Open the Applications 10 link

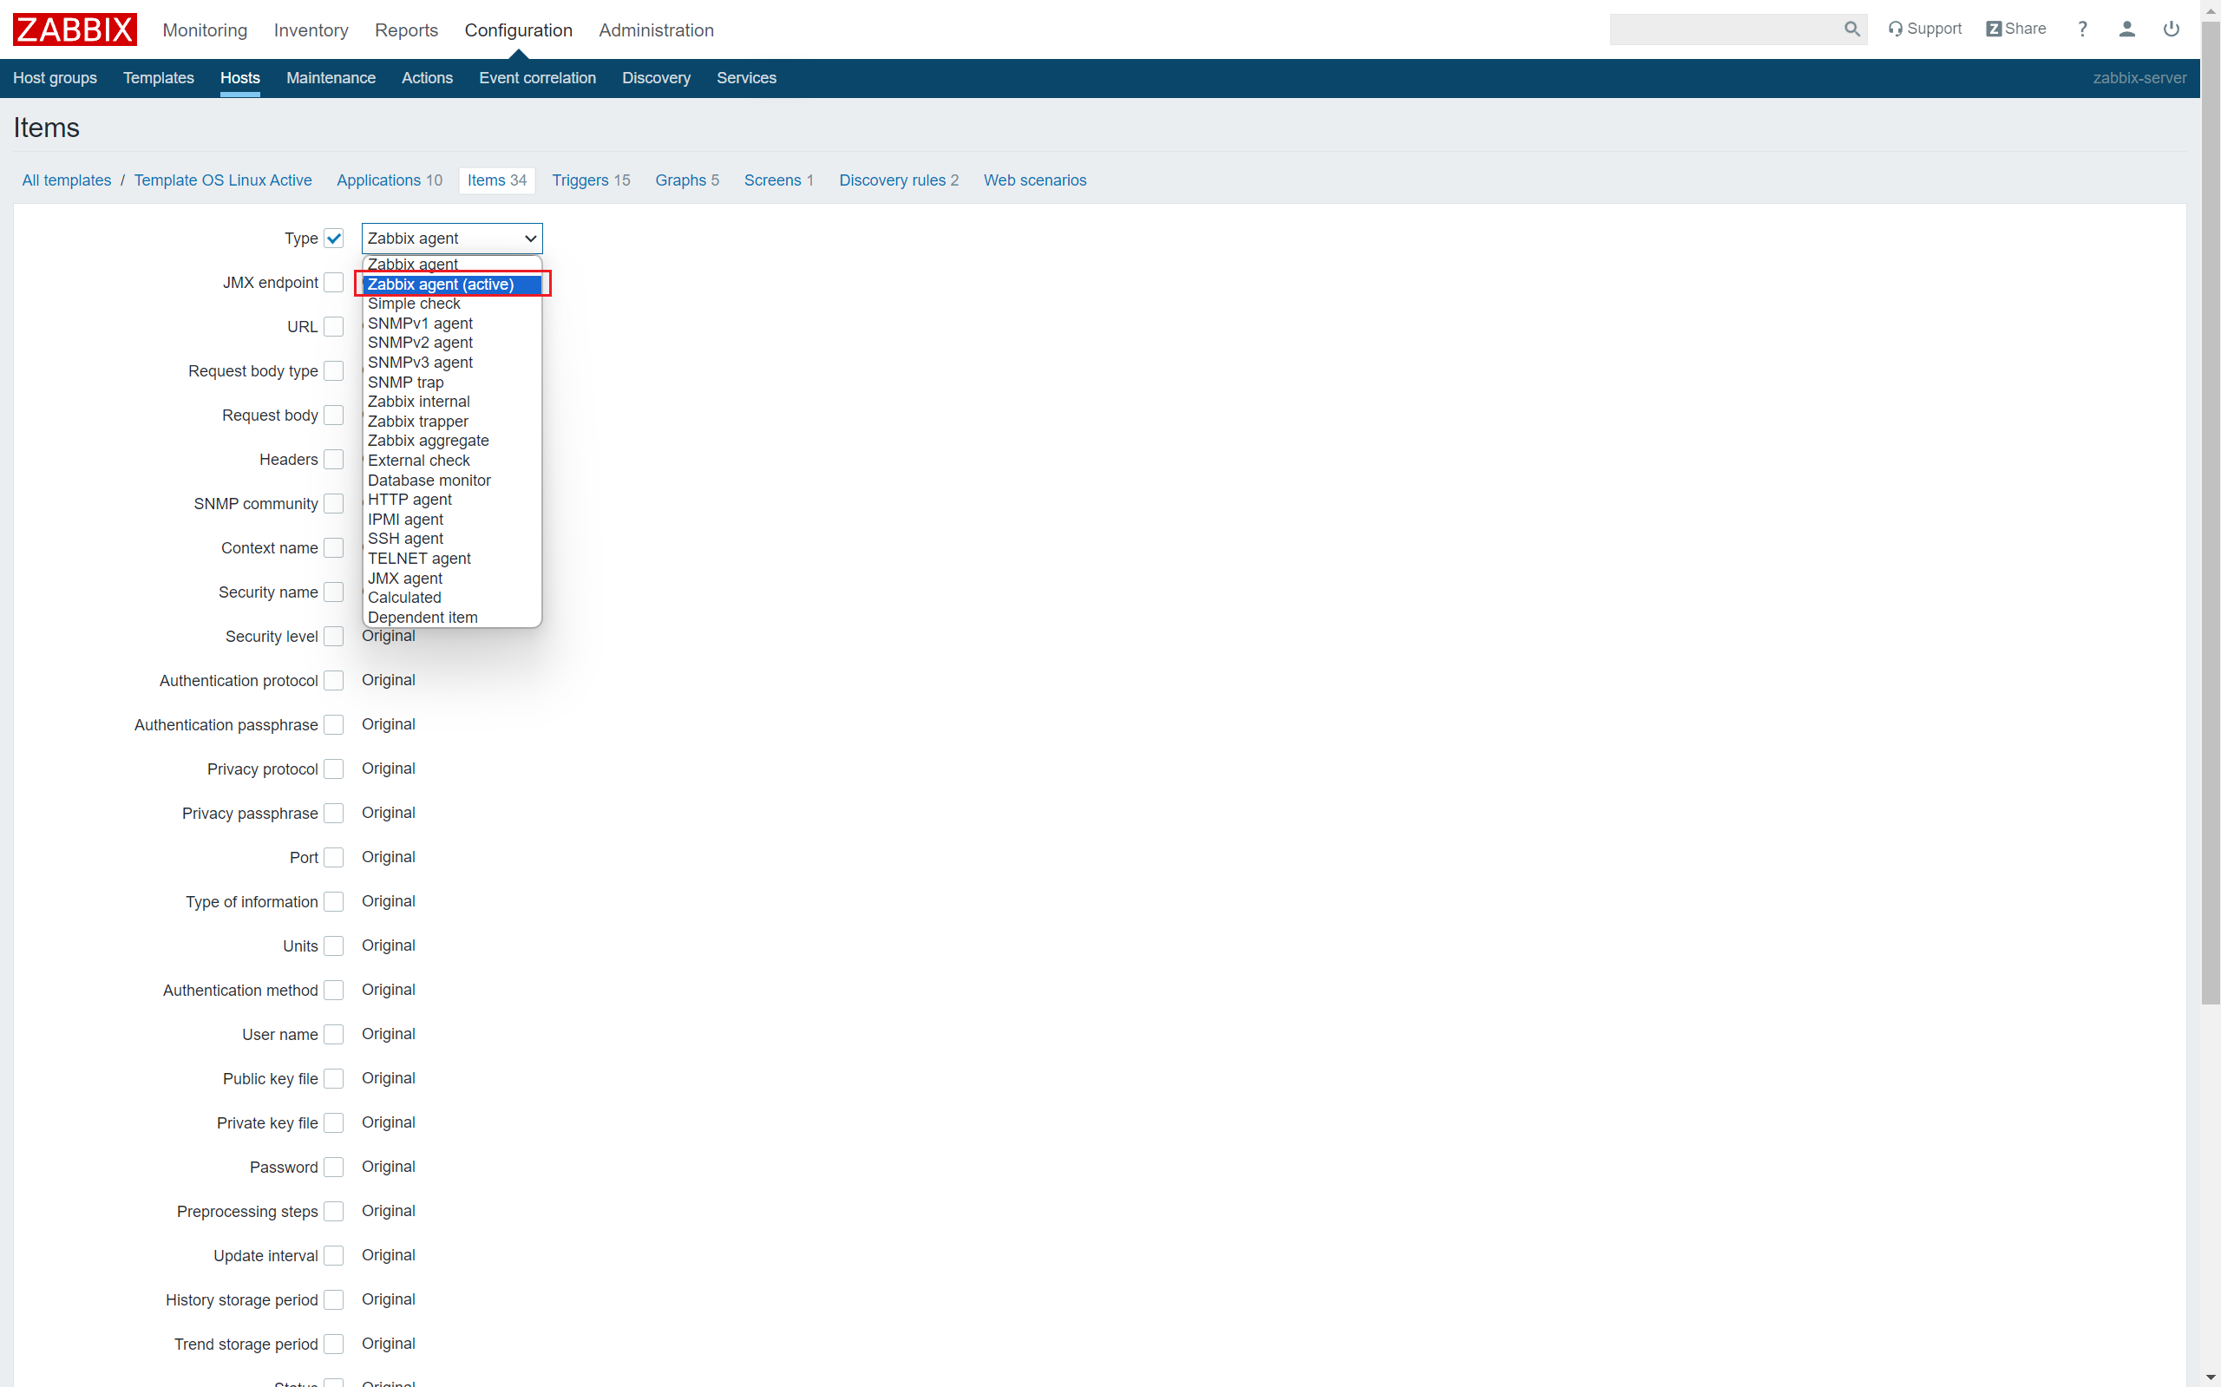tap(389, 180)
